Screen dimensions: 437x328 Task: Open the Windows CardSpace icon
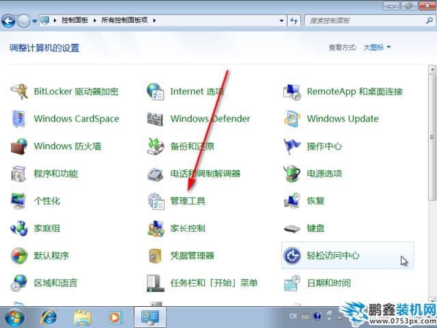19,118
